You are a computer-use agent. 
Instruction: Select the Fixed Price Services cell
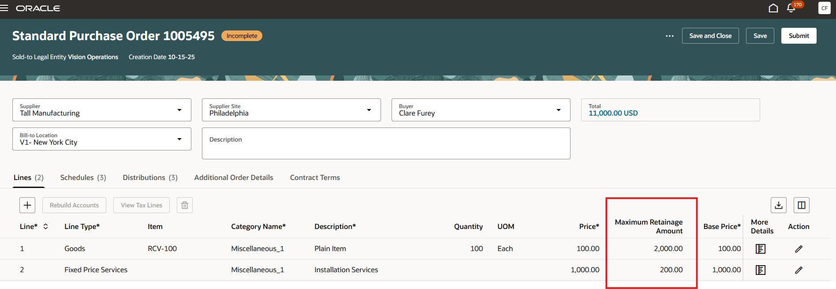(x=96, y=270)
